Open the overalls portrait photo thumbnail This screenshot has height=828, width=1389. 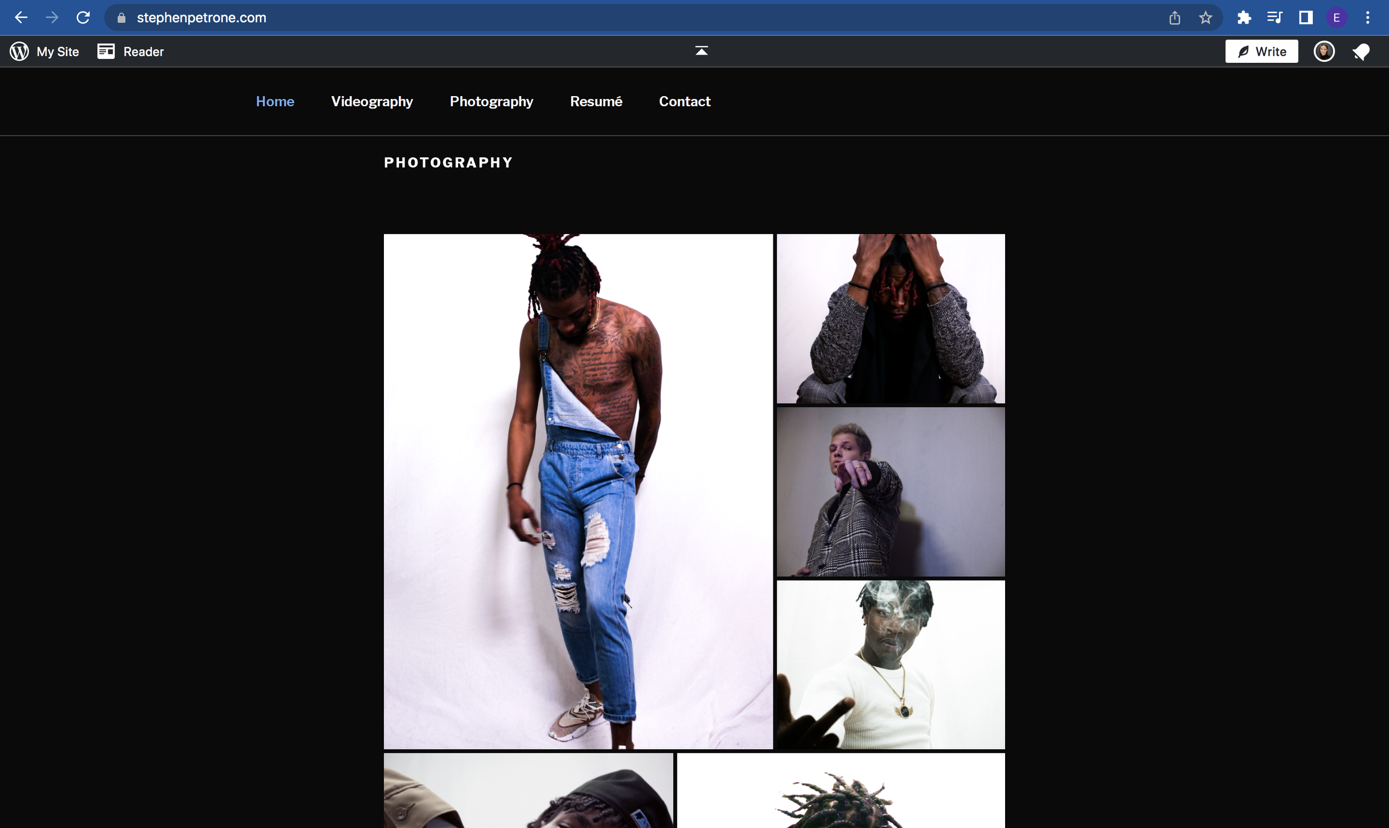click(578, 491)
